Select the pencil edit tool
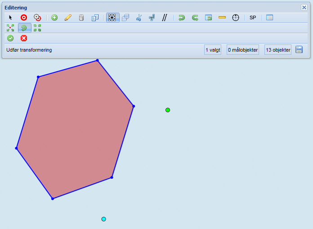The width and height of the screenshot is (313, 229). pos(68,18)
